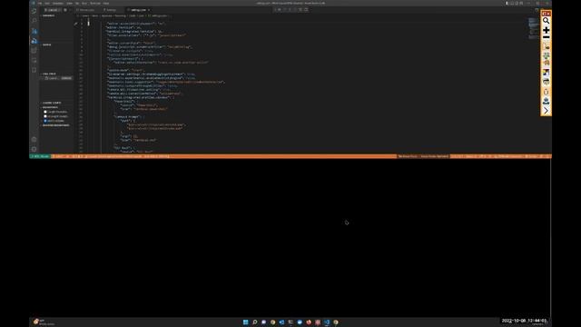This screenshot has width=581, height=327.
Task: Click the Stop icon in the debug toolbar
Action: point(306,10)
